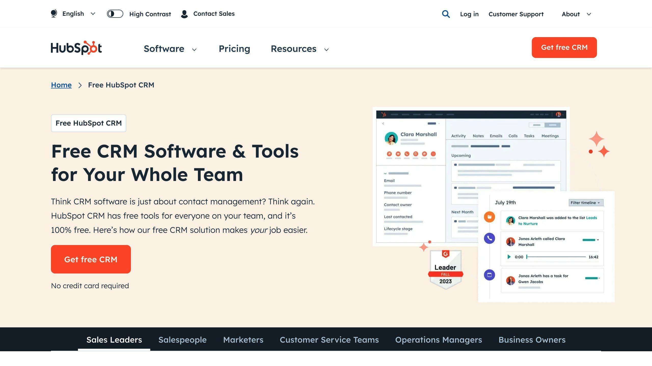The height and width of the screenshot is (366, 652).
Task: Open the Pricing page link
Action: (x=234, y=49)
